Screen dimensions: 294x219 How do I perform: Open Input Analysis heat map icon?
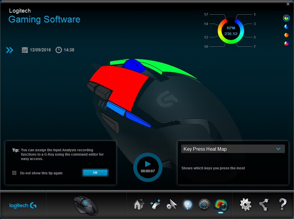(221, 205)
